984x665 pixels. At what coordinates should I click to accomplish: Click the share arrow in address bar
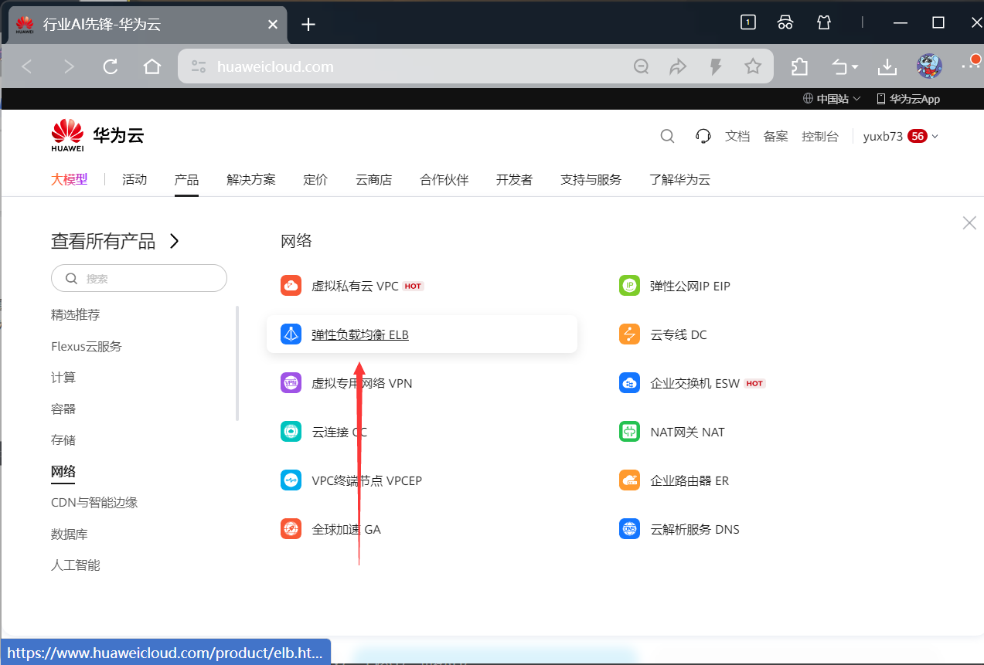[x=678, y=67]
